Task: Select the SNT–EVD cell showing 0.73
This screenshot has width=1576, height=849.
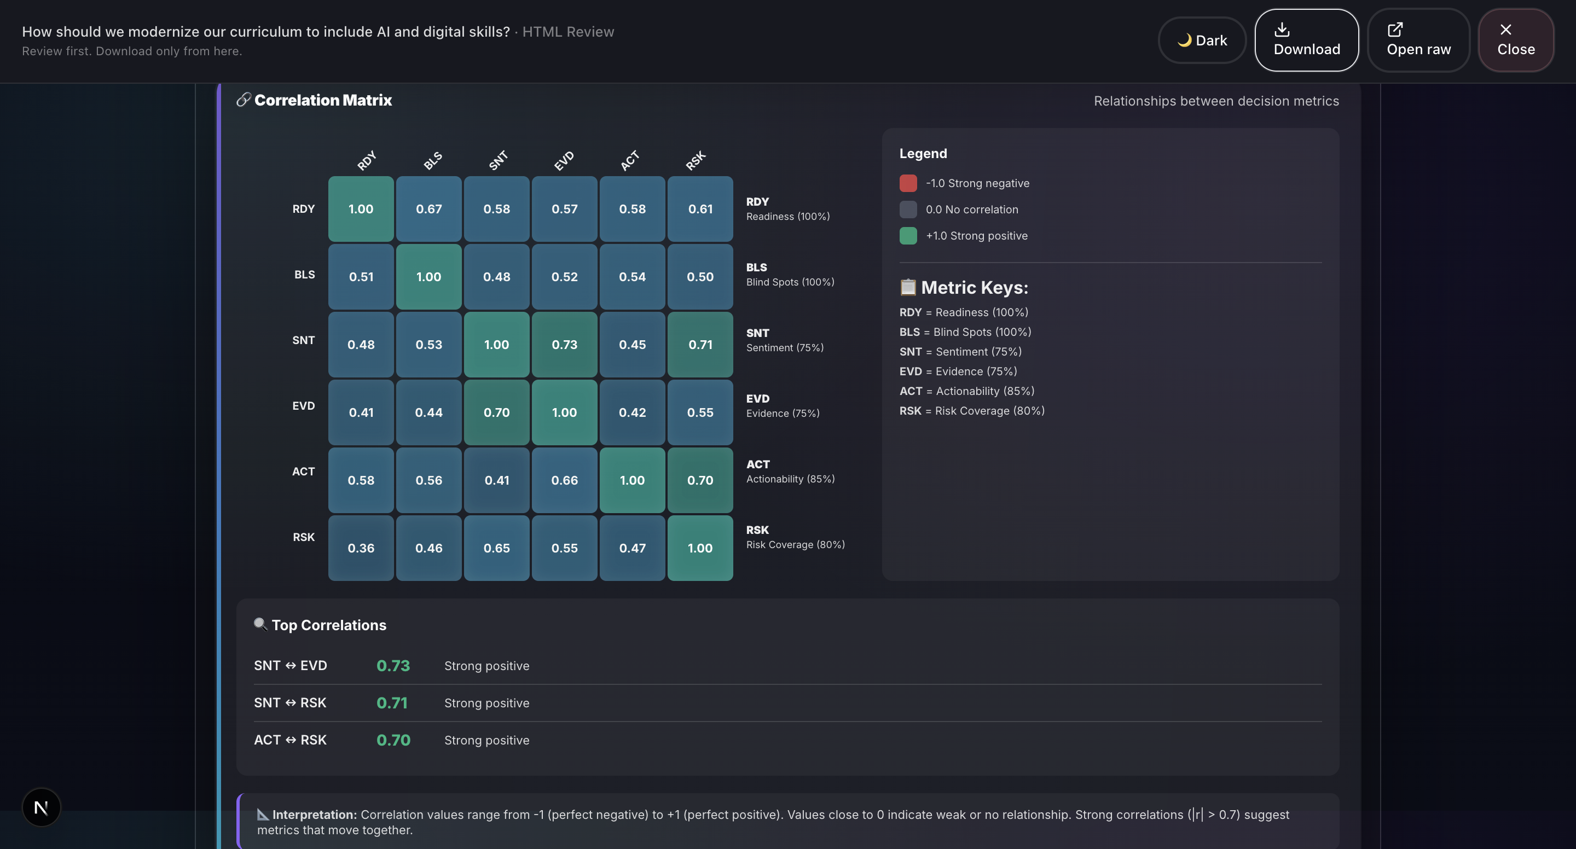Action: 564,345
